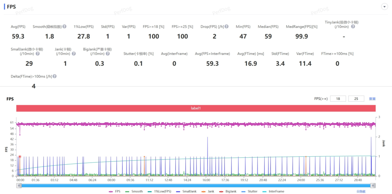Click right handle of time range slider
The image size is (392, 194).
click(373, 185)
